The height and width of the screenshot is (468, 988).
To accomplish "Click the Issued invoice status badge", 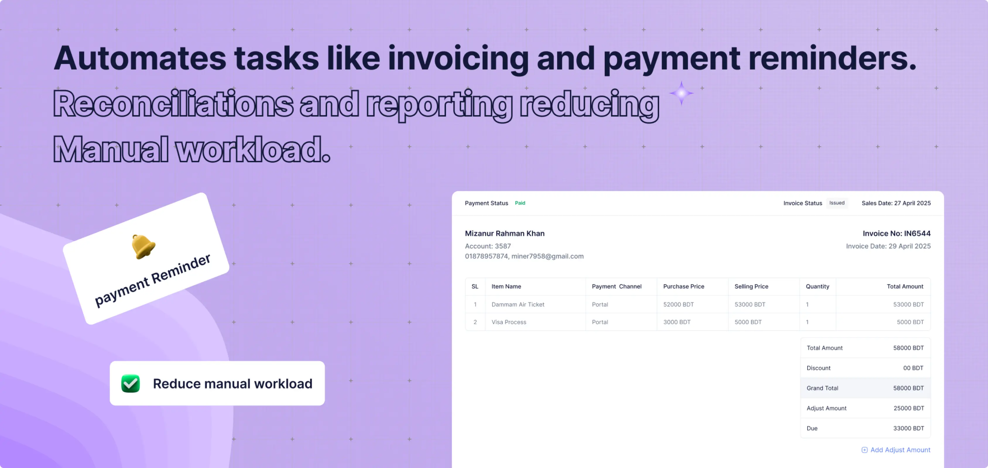I will coord(836,203).
